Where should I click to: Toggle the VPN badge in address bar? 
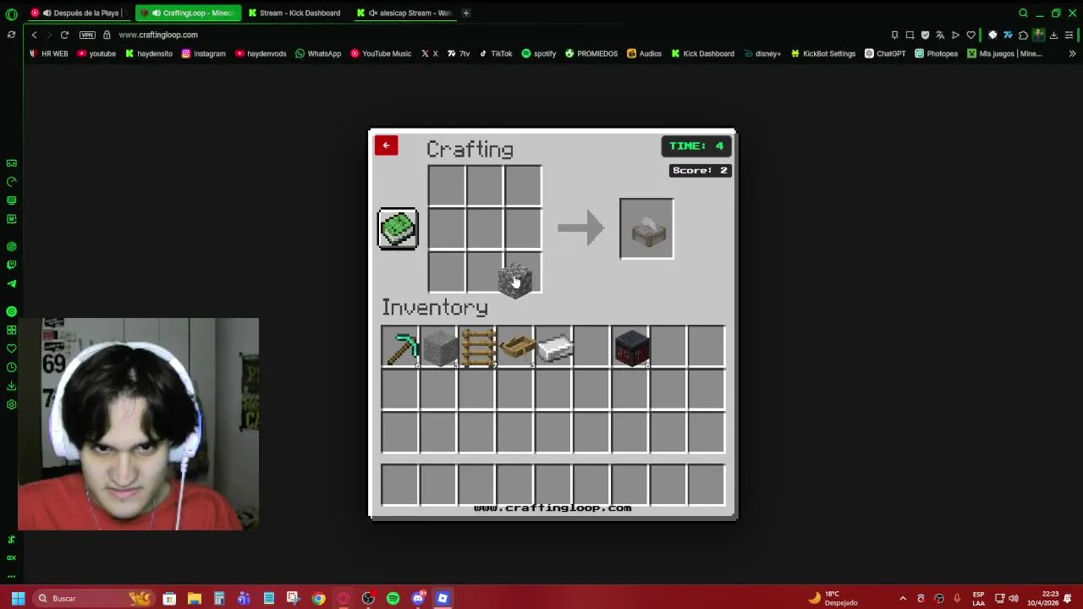(87, 35)
